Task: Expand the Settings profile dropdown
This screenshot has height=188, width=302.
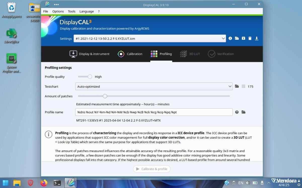Action: (223, 38)
